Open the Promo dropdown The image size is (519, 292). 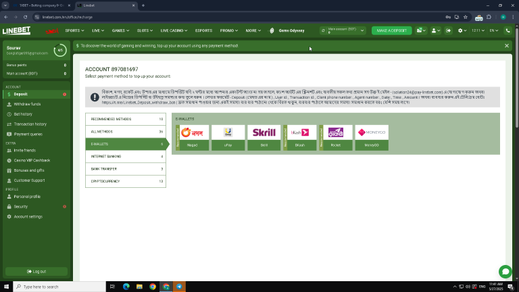228,30
